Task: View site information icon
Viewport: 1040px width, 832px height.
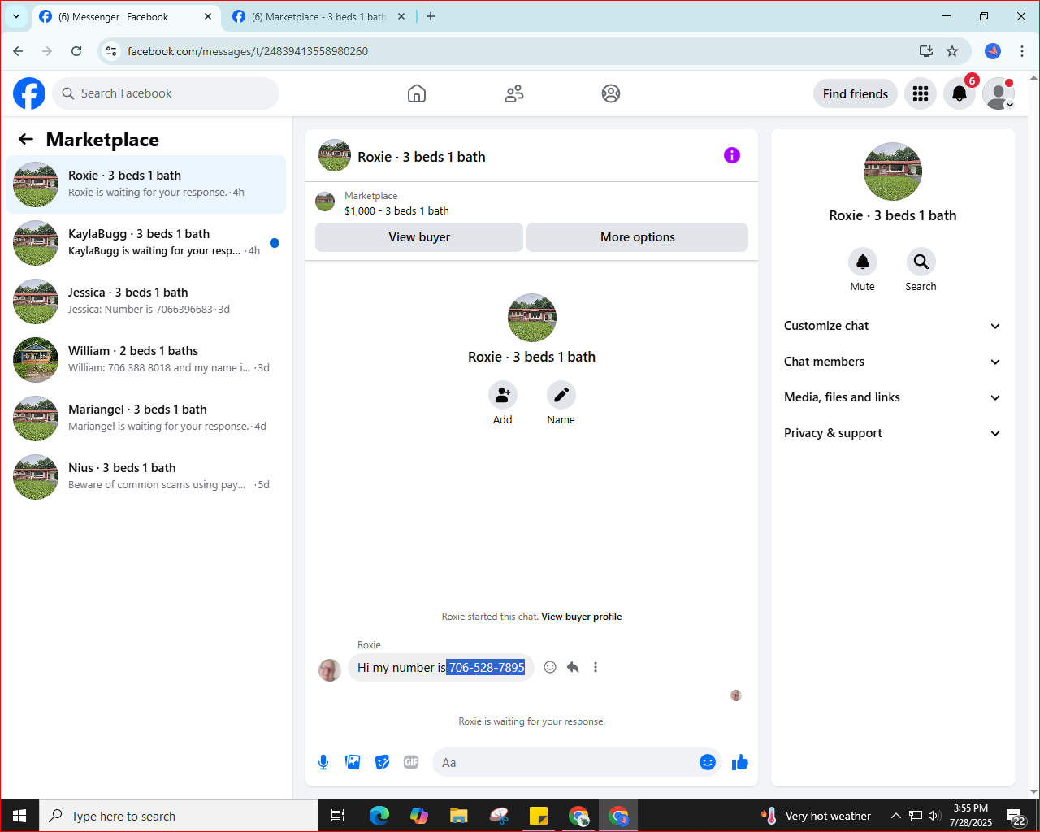Action: pos(111,51)
